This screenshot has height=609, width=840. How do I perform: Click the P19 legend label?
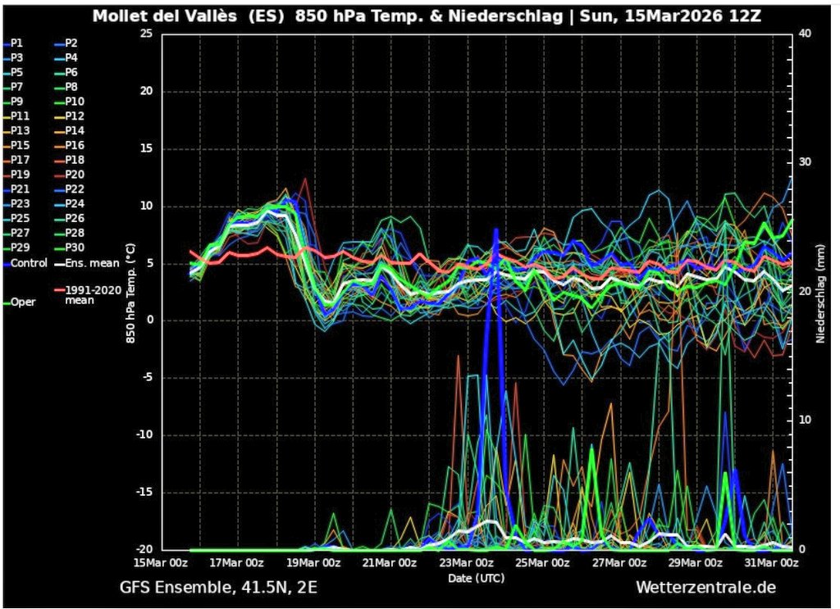(20, 175)
